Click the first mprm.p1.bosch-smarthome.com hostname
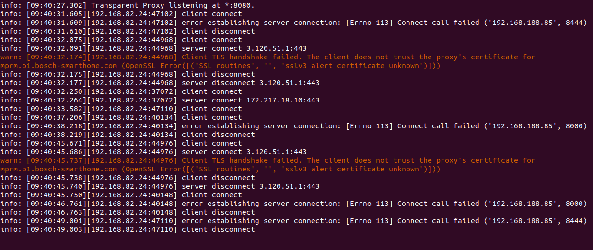This screenshot has width=593, height=250. [x=59, y=66]
